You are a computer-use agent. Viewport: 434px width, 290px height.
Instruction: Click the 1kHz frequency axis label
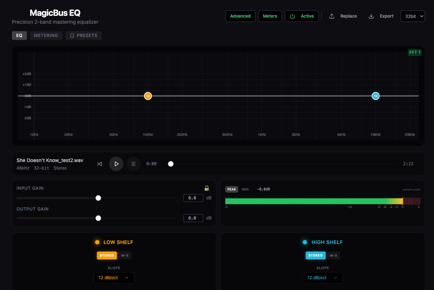[x=262, y=135]
